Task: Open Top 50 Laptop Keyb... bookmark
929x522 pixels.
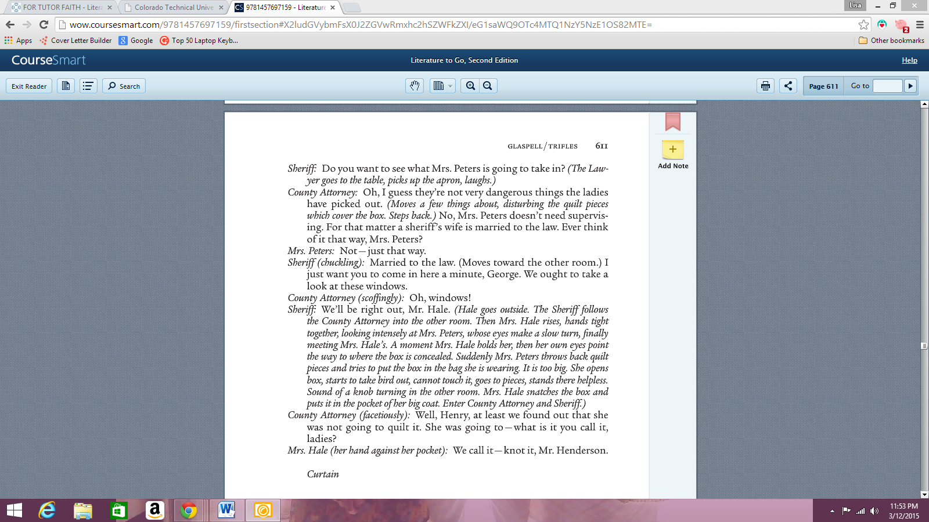Action: tap(199, 41)
